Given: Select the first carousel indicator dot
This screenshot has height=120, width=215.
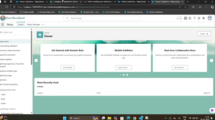Looking at the screenshot, I should point(120,75).
